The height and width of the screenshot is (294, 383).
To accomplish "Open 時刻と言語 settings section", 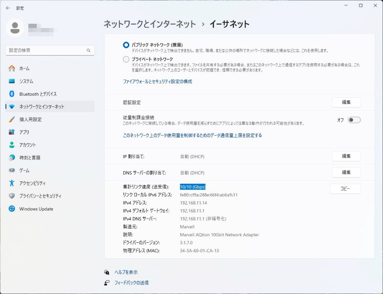I will click(30, 158).
